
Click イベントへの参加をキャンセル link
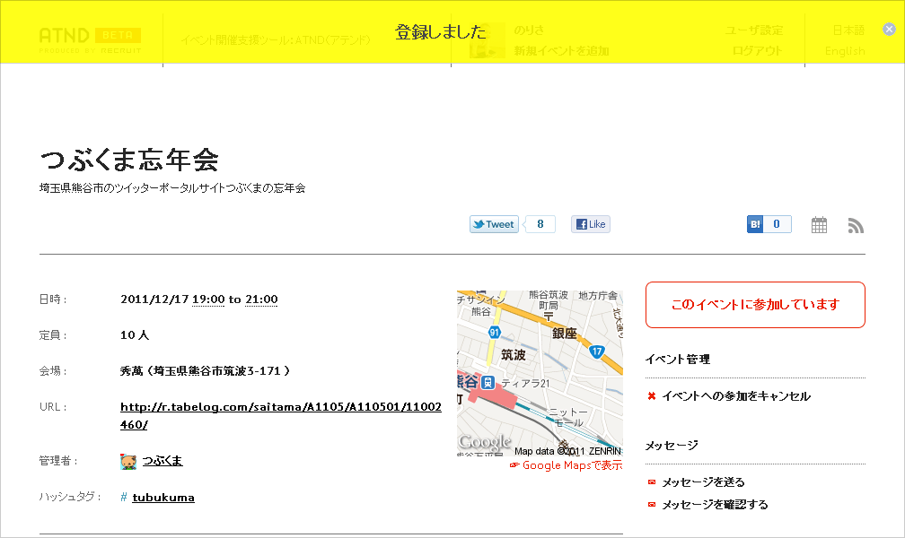point(736,396)
